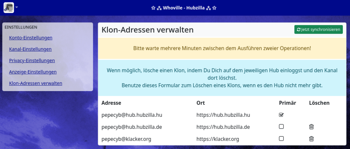Set hub.hubzilla.de as primary via checkbox
Viewport: 350px width, 149px height.
point(281,127)
